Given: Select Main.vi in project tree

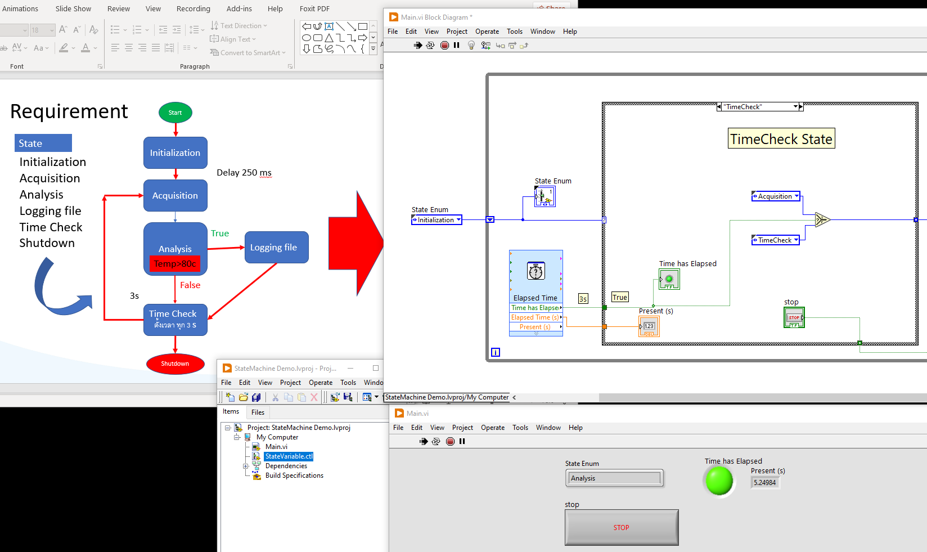Looking at the screenshot, I should [x=276, y=447].
